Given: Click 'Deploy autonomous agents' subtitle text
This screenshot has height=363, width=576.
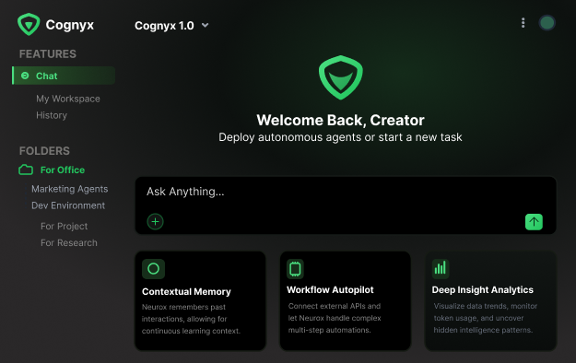Looking at the screenshot, I should [340, 137].
